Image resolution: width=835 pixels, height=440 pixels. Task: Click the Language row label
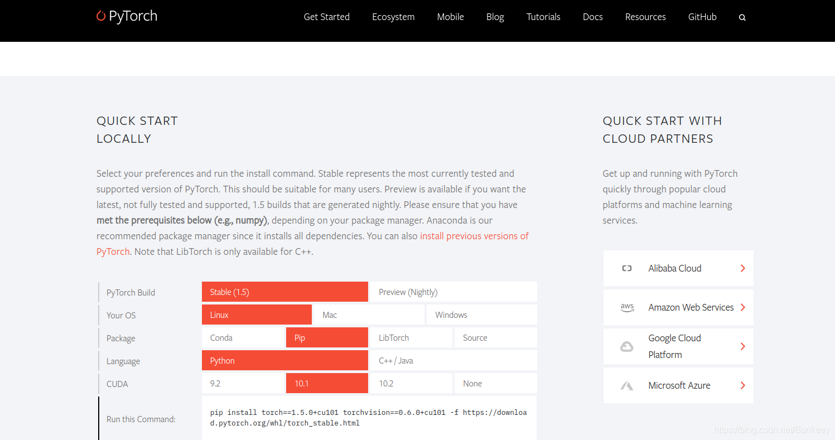point(123,361)
